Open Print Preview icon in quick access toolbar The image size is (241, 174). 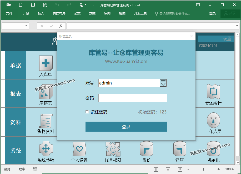click(45, 5)
